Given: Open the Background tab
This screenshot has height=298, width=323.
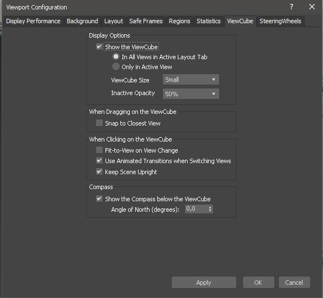Looking at the screenshot, I should (x=82, y=21).
